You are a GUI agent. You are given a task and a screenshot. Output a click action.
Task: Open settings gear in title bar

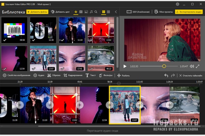177,4
